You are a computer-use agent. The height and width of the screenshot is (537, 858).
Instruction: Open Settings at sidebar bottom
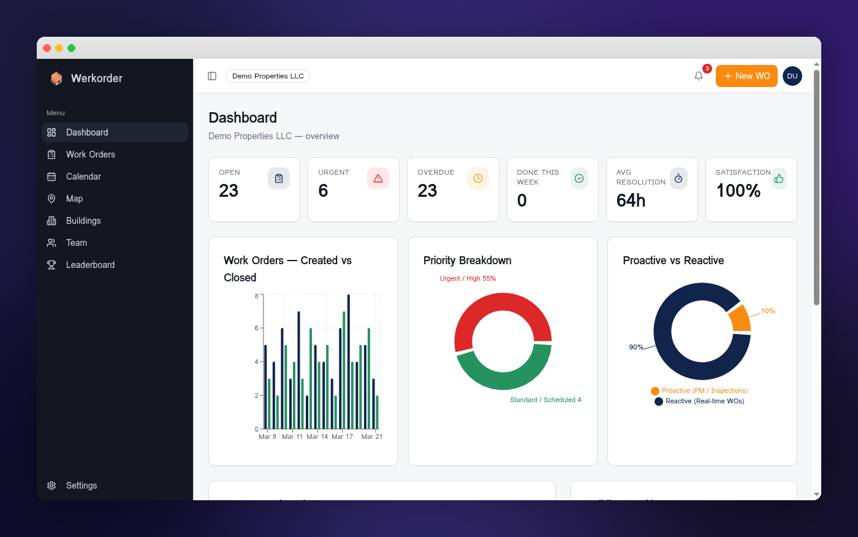(x=115, y=486)
